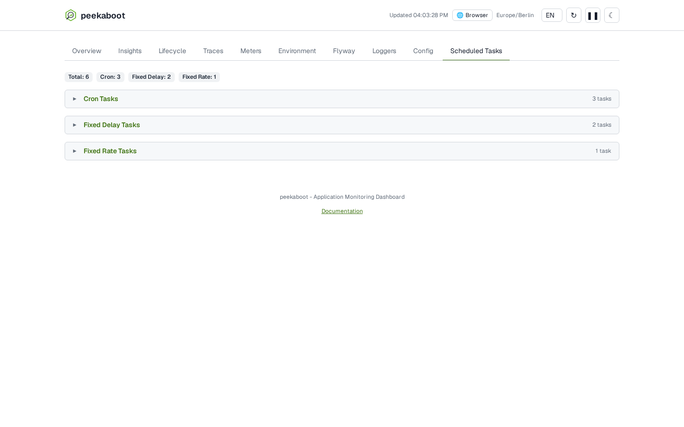
Task: Select the Traces tab
Action: click(213, 51)
